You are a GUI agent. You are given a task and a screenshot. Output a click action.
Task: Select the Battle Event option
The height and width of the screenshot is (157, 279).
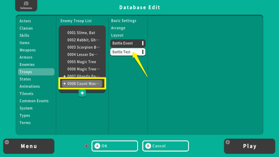click(x=128, y=43)
